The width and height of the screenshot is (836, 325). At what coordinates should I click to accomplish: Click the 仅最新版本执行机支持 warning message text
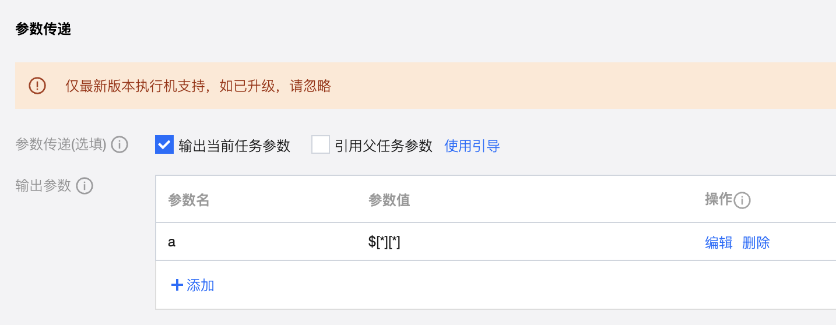pyautogui.click(x=198, y=87)
